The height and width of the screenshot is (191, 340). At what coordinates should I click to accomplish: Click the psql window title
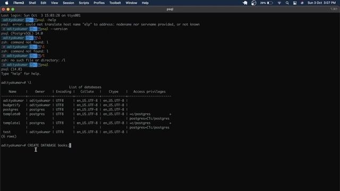click(x=170, y=10)
